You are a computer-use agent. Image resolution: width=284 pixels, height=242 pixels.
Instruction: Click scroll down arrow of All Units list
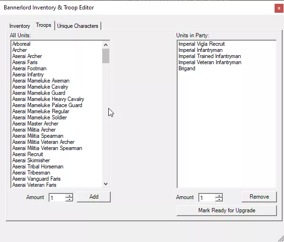point(106,184)
